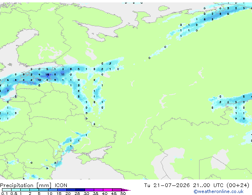The width and height of the screenshot is (252, 195).
Task: Click the '45' legend scale label
Action: (x=114, y=193)
